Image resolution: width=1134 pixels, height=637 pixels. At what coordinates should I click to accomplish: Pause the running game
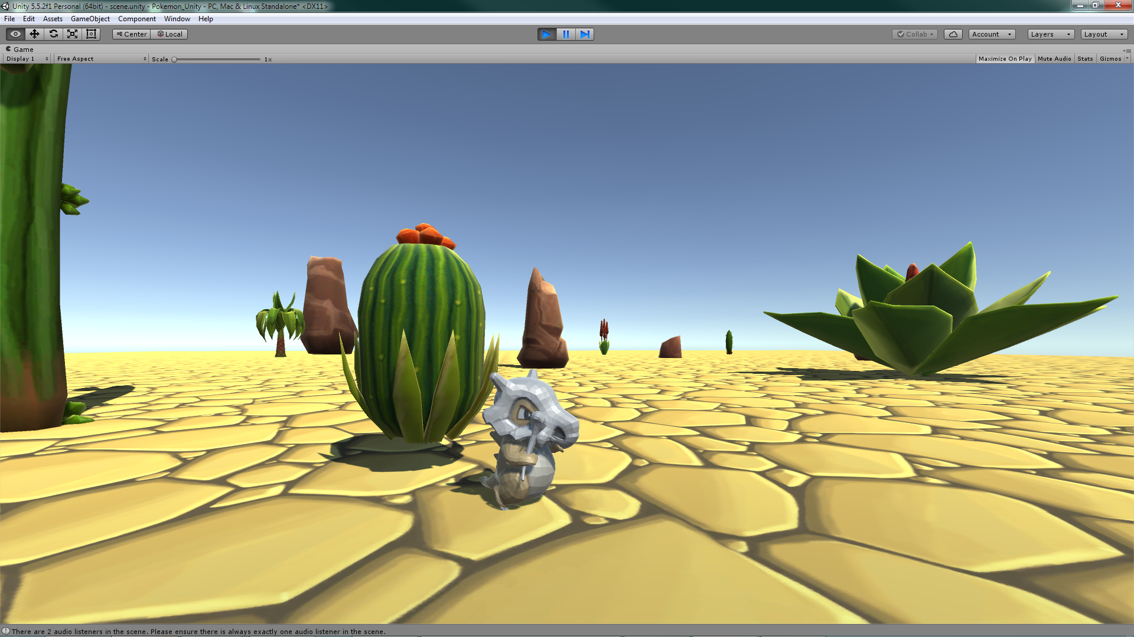click(565, 34)
